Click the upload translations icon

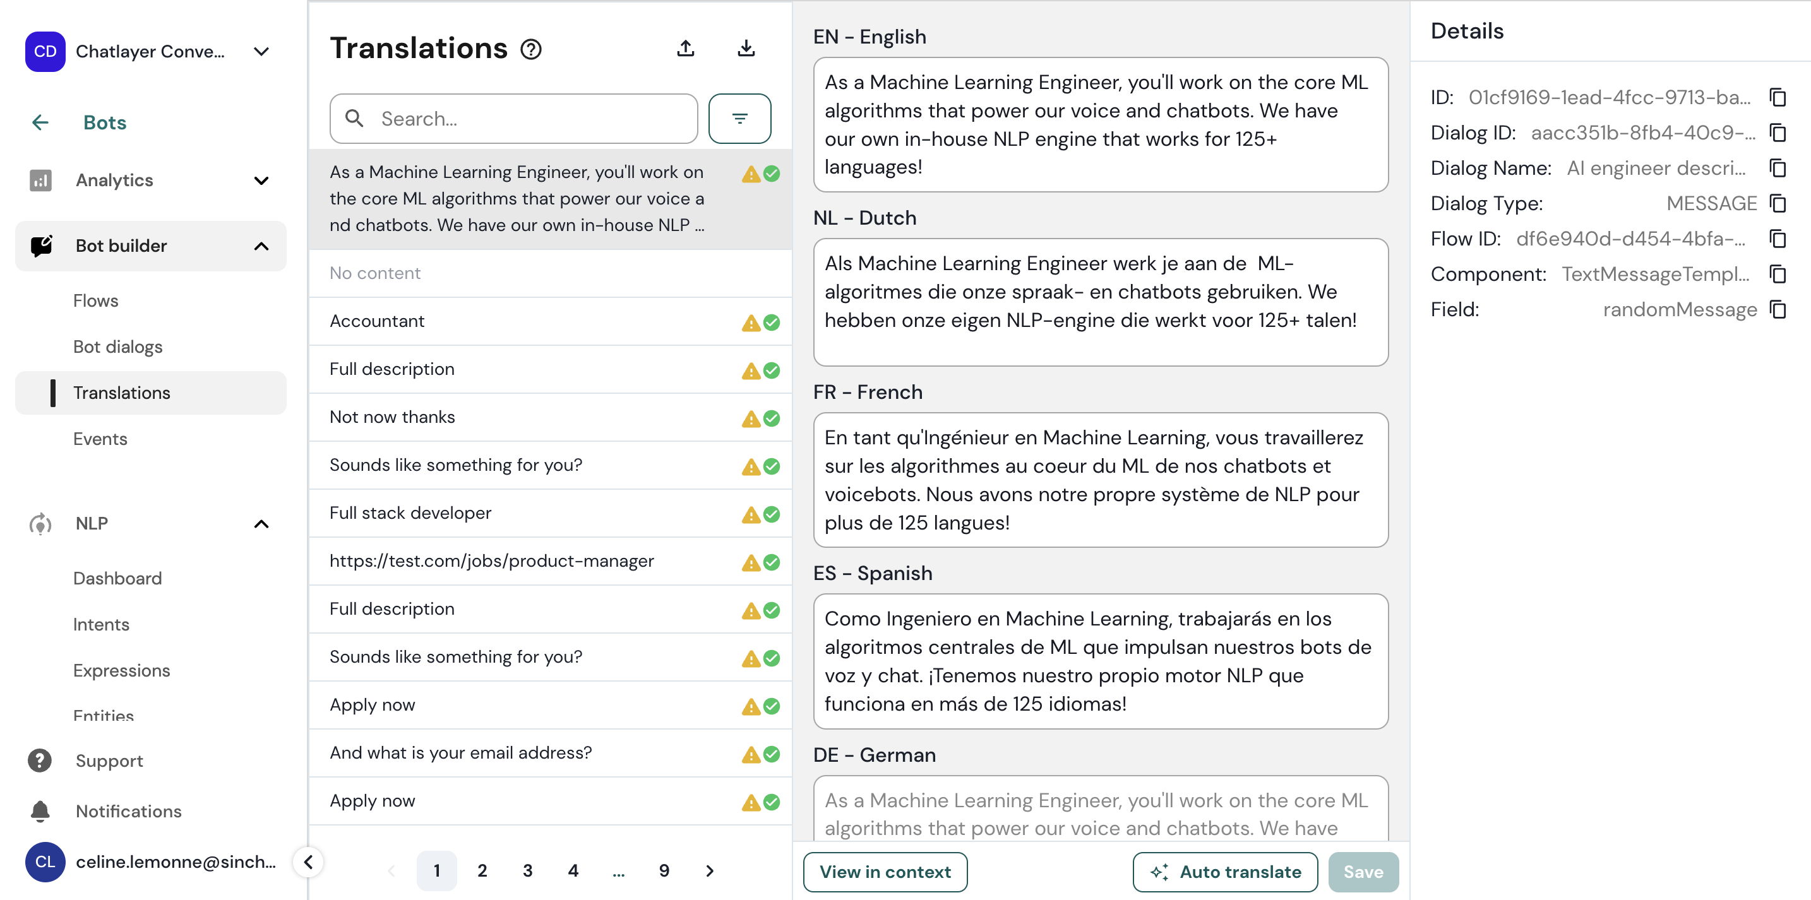686,49
